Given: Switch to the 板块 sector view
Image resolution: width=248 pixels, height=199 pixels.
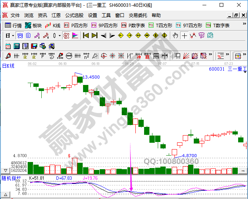Looking at the screenshot, I should click(33, 26).
